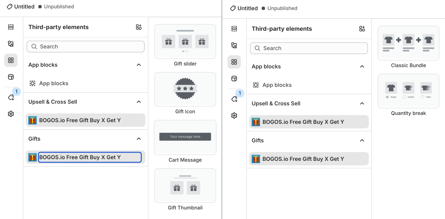Click the add-apps icon beside right Third-party elements title

tap(362, 29)
